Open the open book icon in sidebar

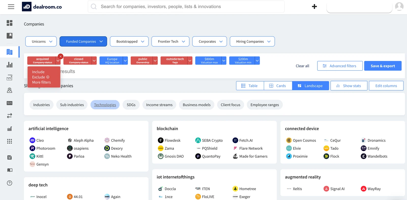click(9, 170)
